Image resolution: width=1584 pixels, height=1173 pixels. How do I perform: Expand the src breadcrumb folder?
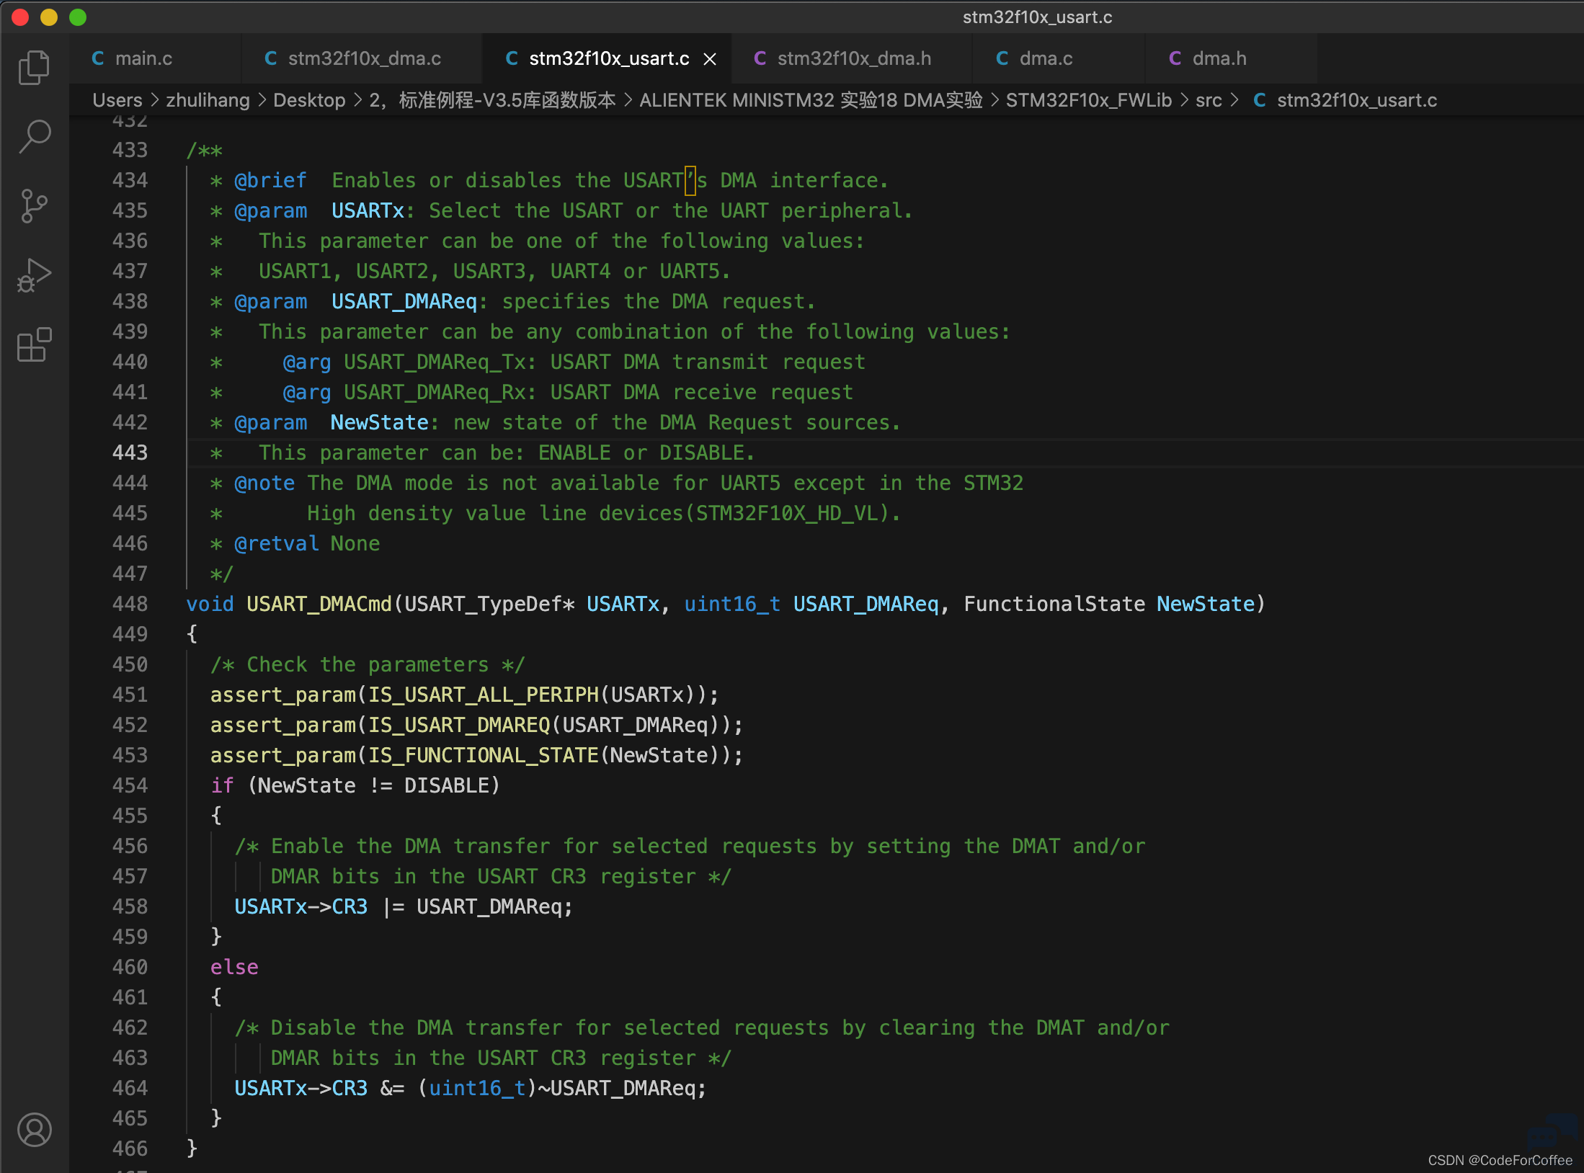pyautogui.click(x=1209, y=100)
